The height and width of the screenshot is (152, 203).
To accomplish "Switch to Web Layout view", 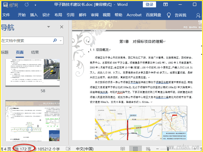I will 148,149.
